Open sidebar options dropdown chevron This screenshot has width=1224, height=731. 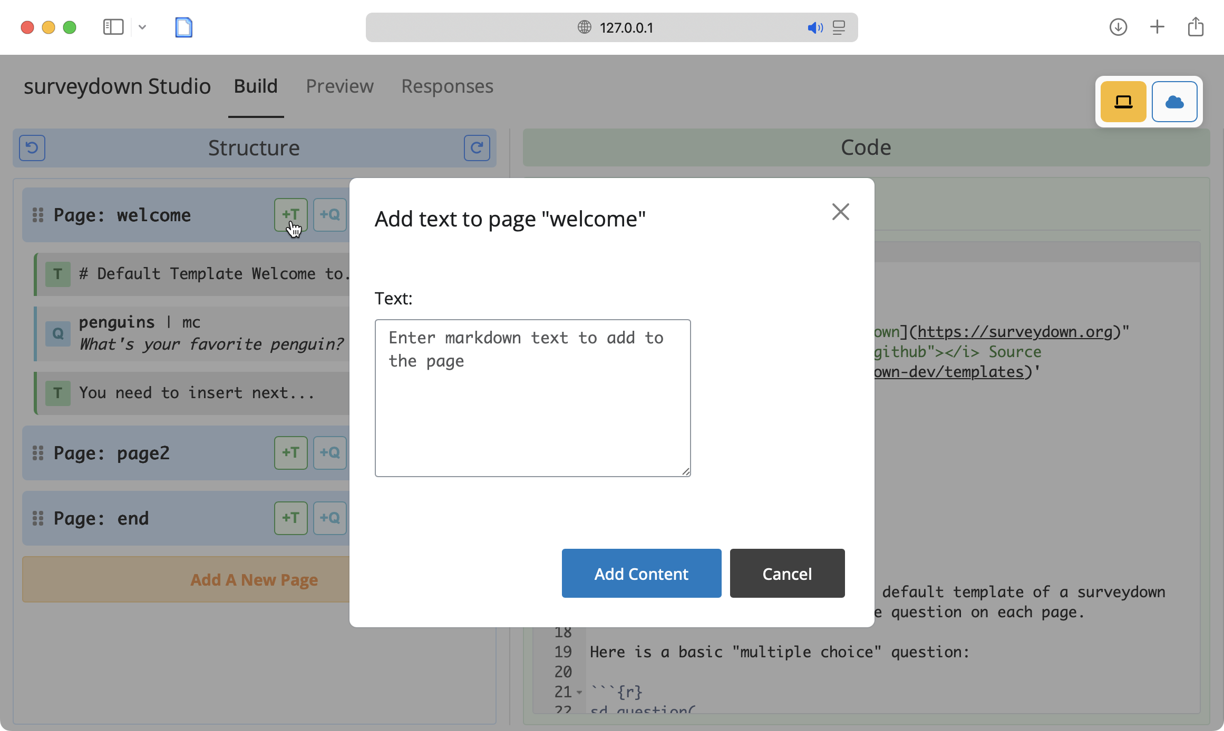point(142,27)
